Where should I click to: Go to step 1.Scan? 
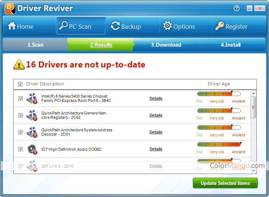[35, 44]
